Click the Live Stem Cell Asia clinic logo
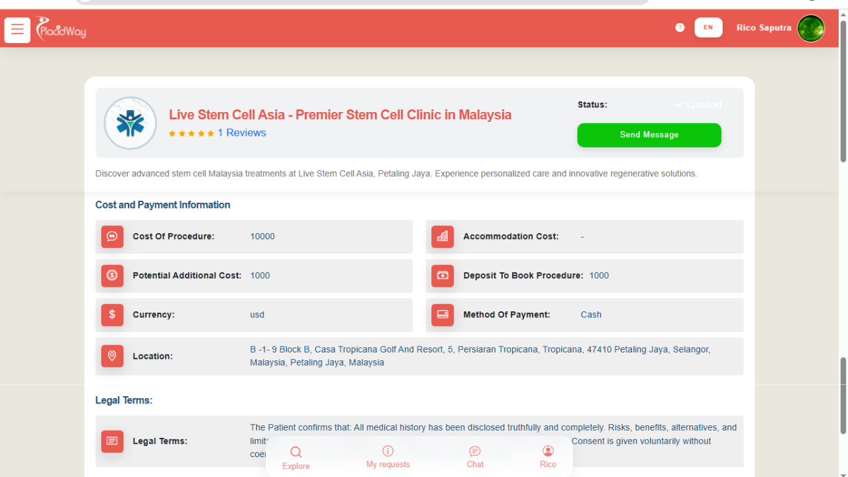The image size is (848, 477). [131, 123]
